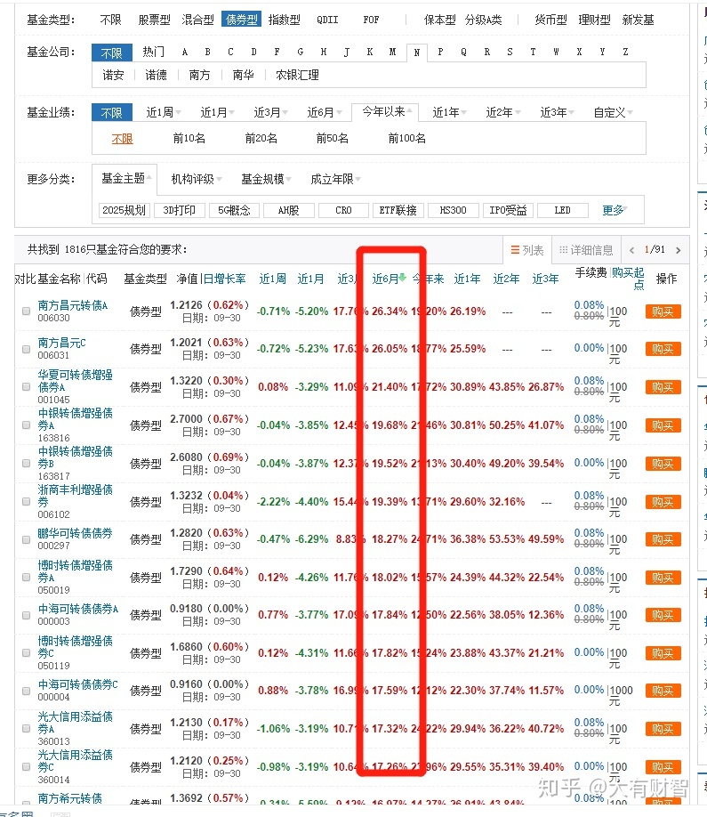
Task: Open the 近3月 performance dropdown
Action: [270, 112]
